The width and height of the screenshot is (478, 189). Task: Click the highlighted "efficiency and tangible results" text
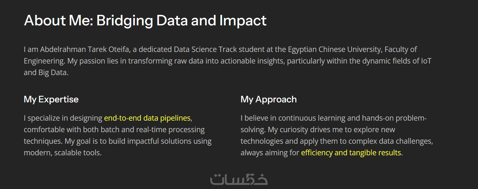[351, 153]
